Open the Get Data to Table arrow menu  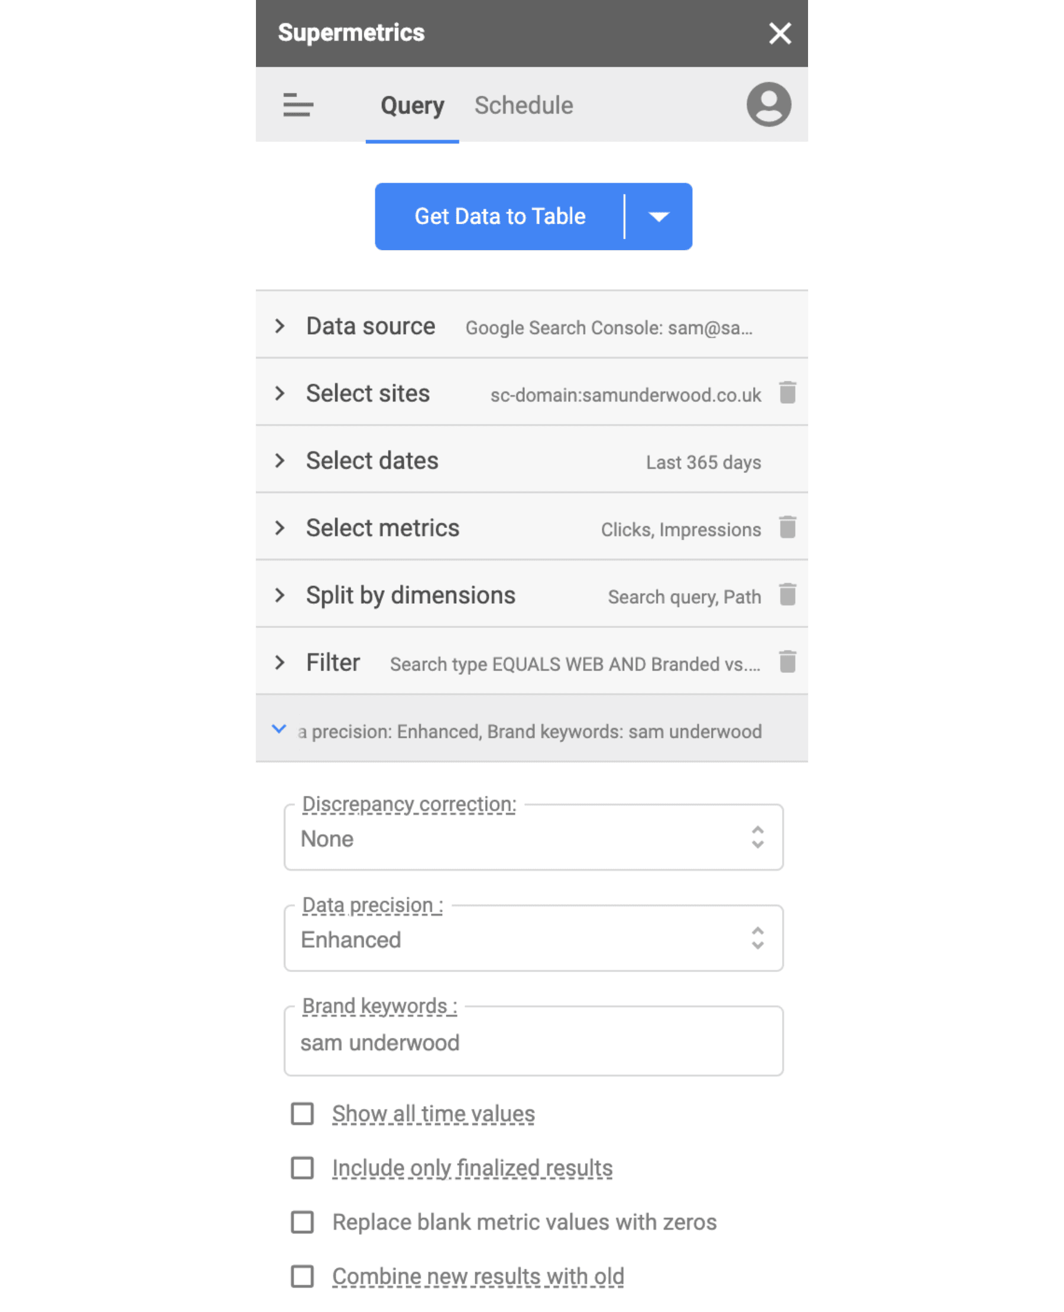pos(659,216)
